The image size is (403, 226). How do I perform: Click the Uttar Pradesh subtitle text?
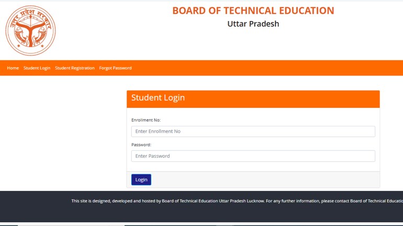coord(253,24)
